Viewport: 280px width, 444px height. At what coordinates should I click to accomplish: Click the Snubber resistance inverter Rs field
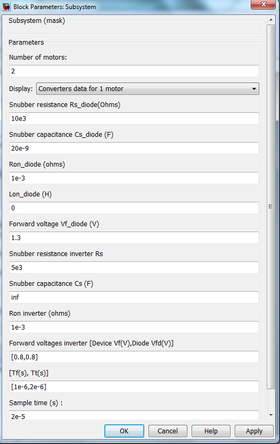coord(134,268)
